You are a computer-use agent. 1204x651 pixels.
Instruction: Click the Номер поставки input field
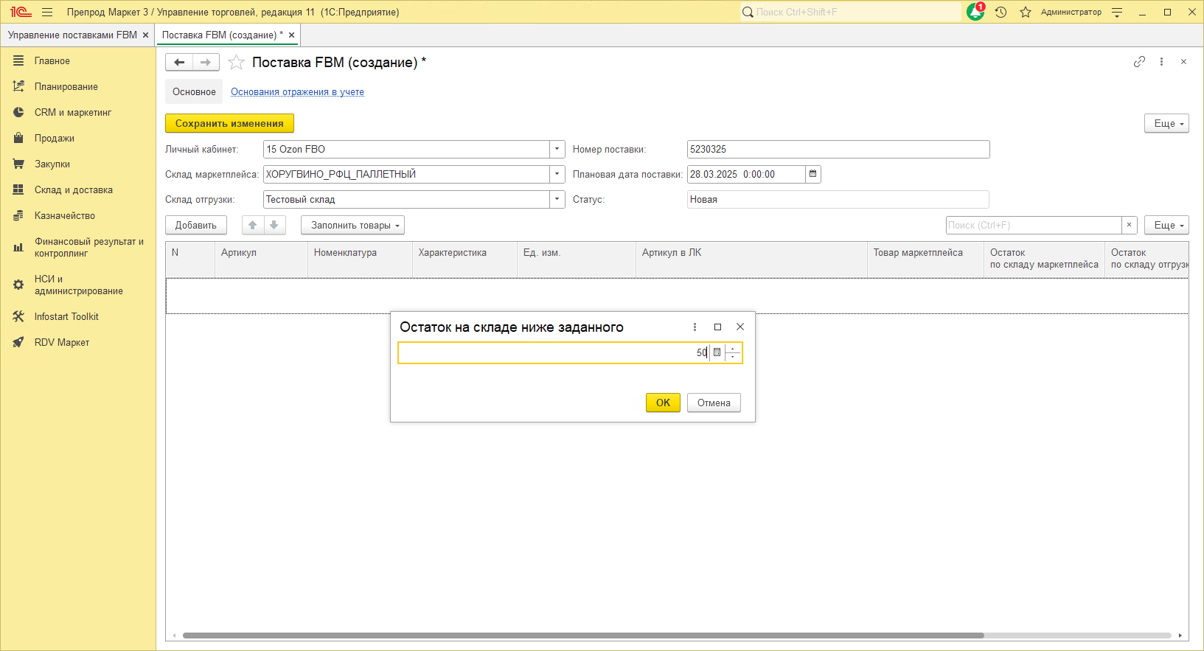click(838, 150)
